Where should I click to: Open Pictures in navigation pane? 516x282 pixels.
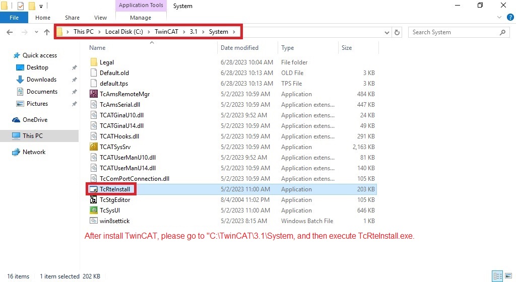[37, 104]
